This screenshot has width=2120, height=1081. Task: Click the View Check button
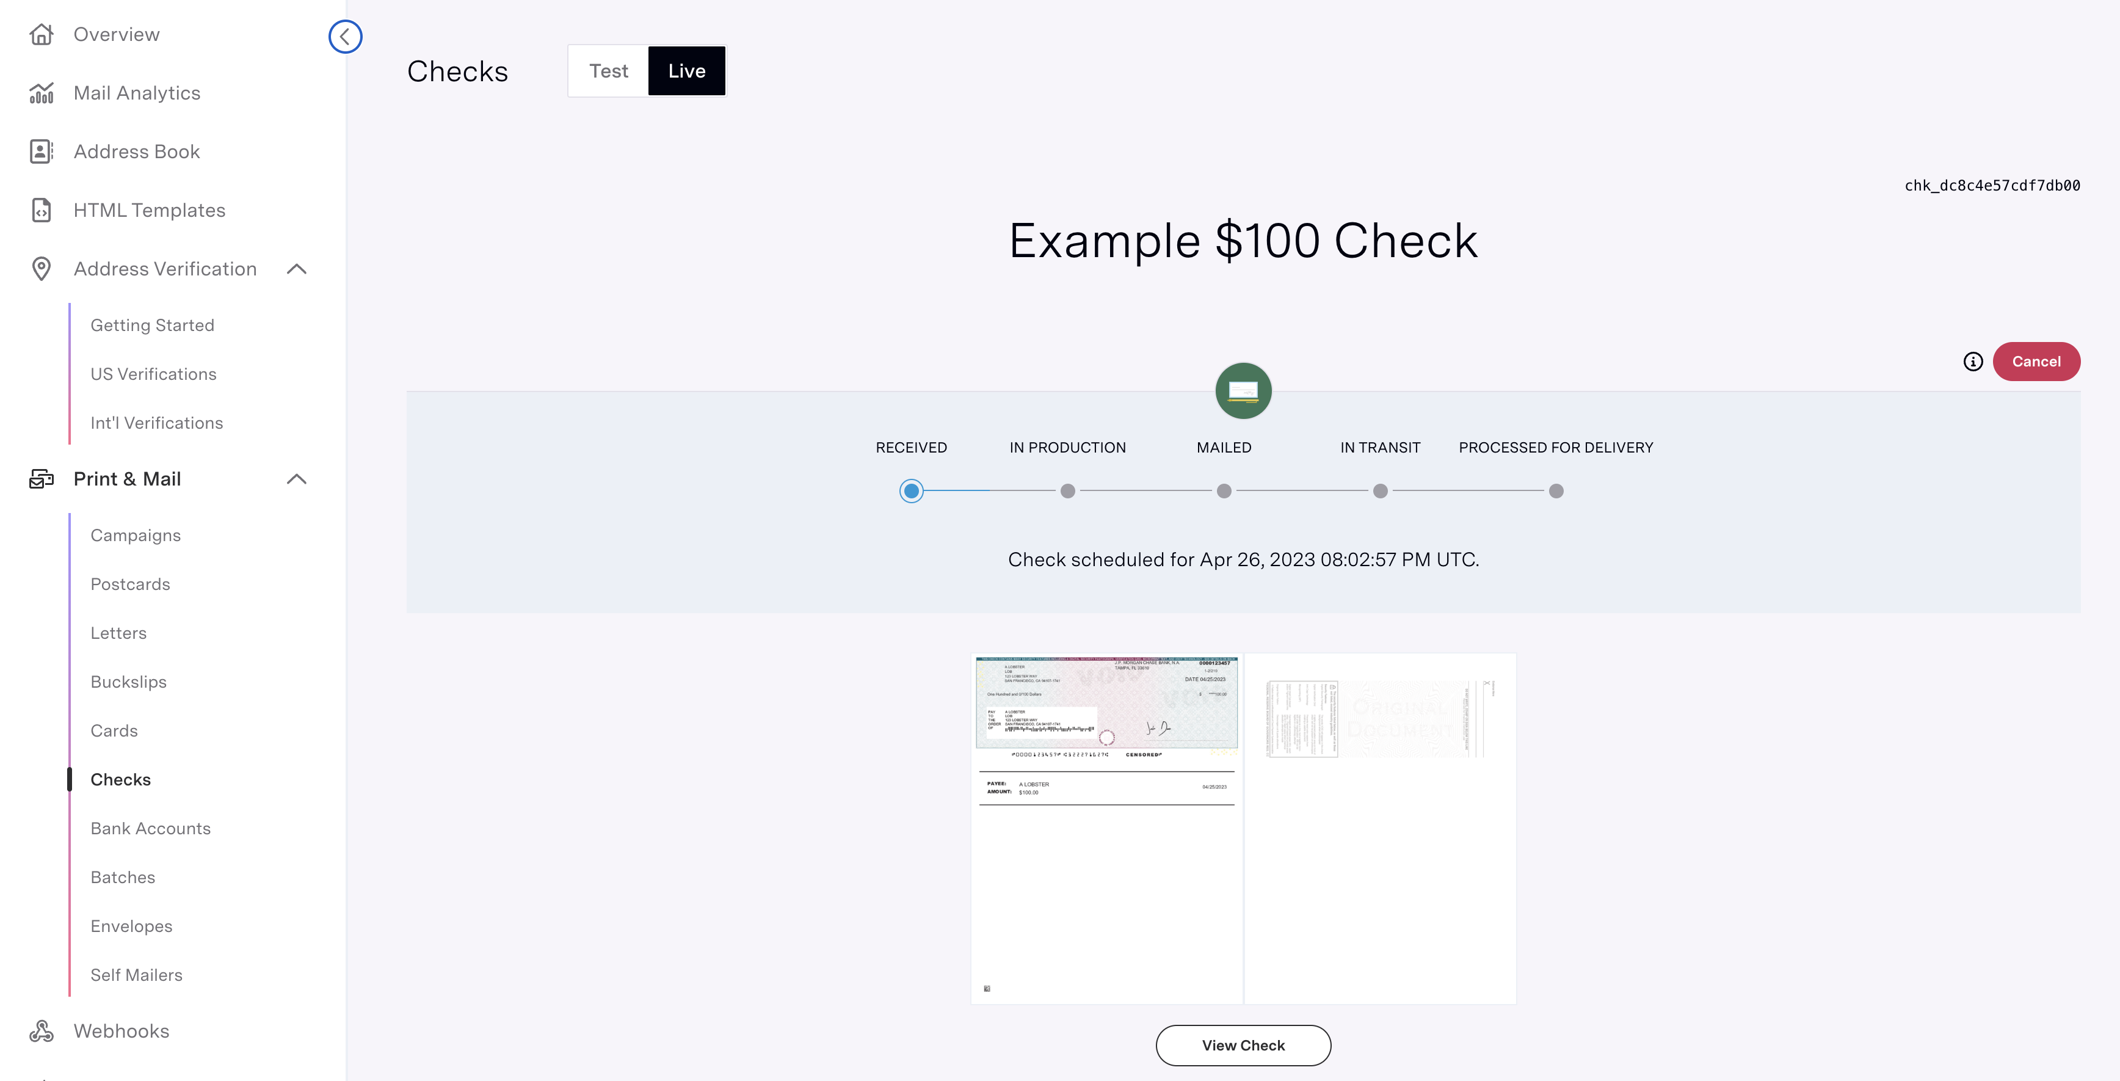click(1243, 1045)
